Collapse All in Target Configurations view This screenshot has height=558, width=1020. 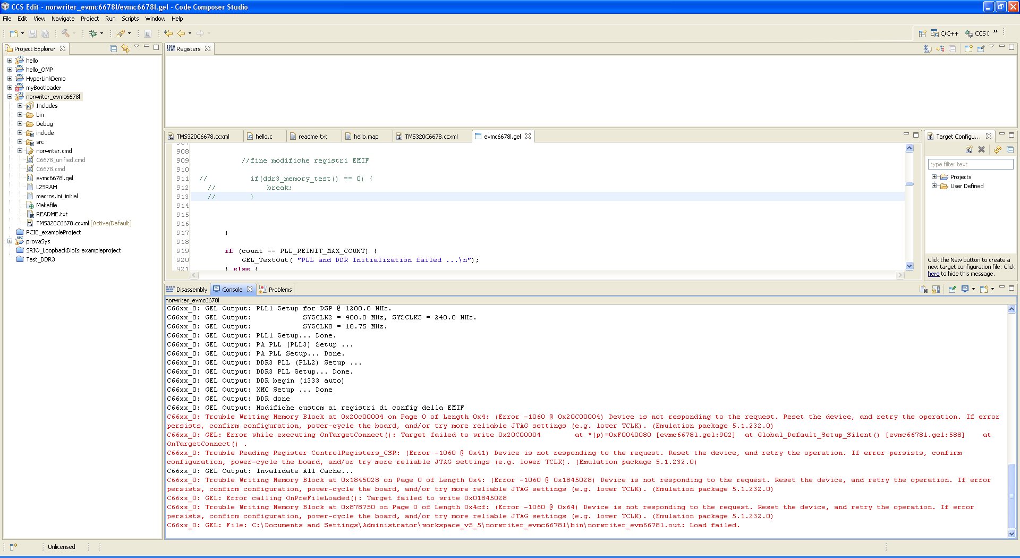point(1010,150)
